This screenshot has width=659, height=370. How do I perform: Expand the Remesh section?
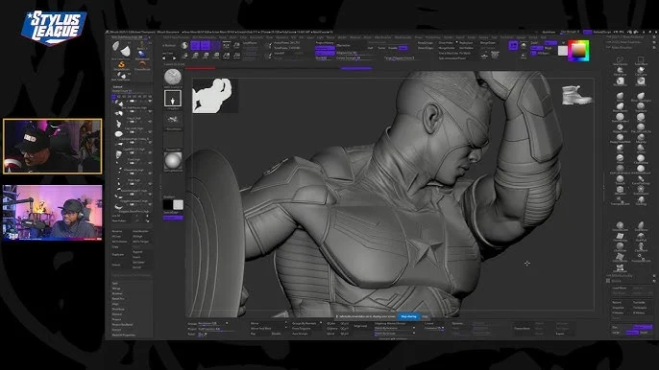coord(117,314)
